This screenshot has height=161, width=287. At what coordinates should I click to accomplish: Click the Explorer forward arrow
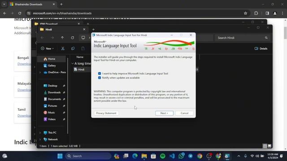pyautogui.click(x=52, y=38)
